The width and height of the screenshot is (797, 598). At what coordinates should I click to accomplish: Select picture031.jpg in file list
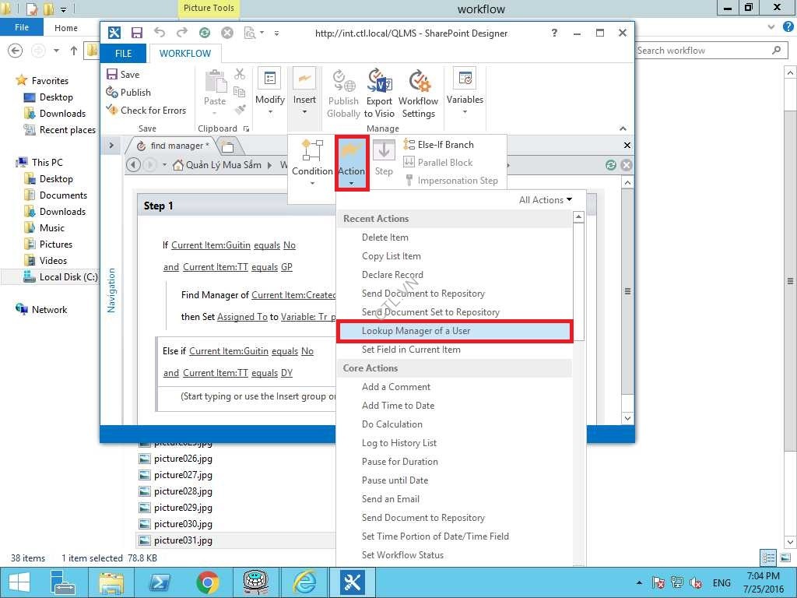[183, 540]
